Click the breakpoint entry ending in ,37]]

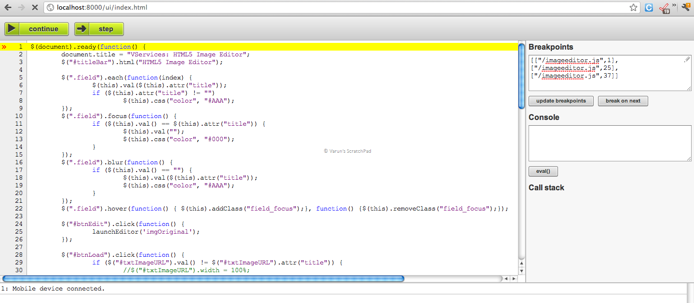(574, 76)
